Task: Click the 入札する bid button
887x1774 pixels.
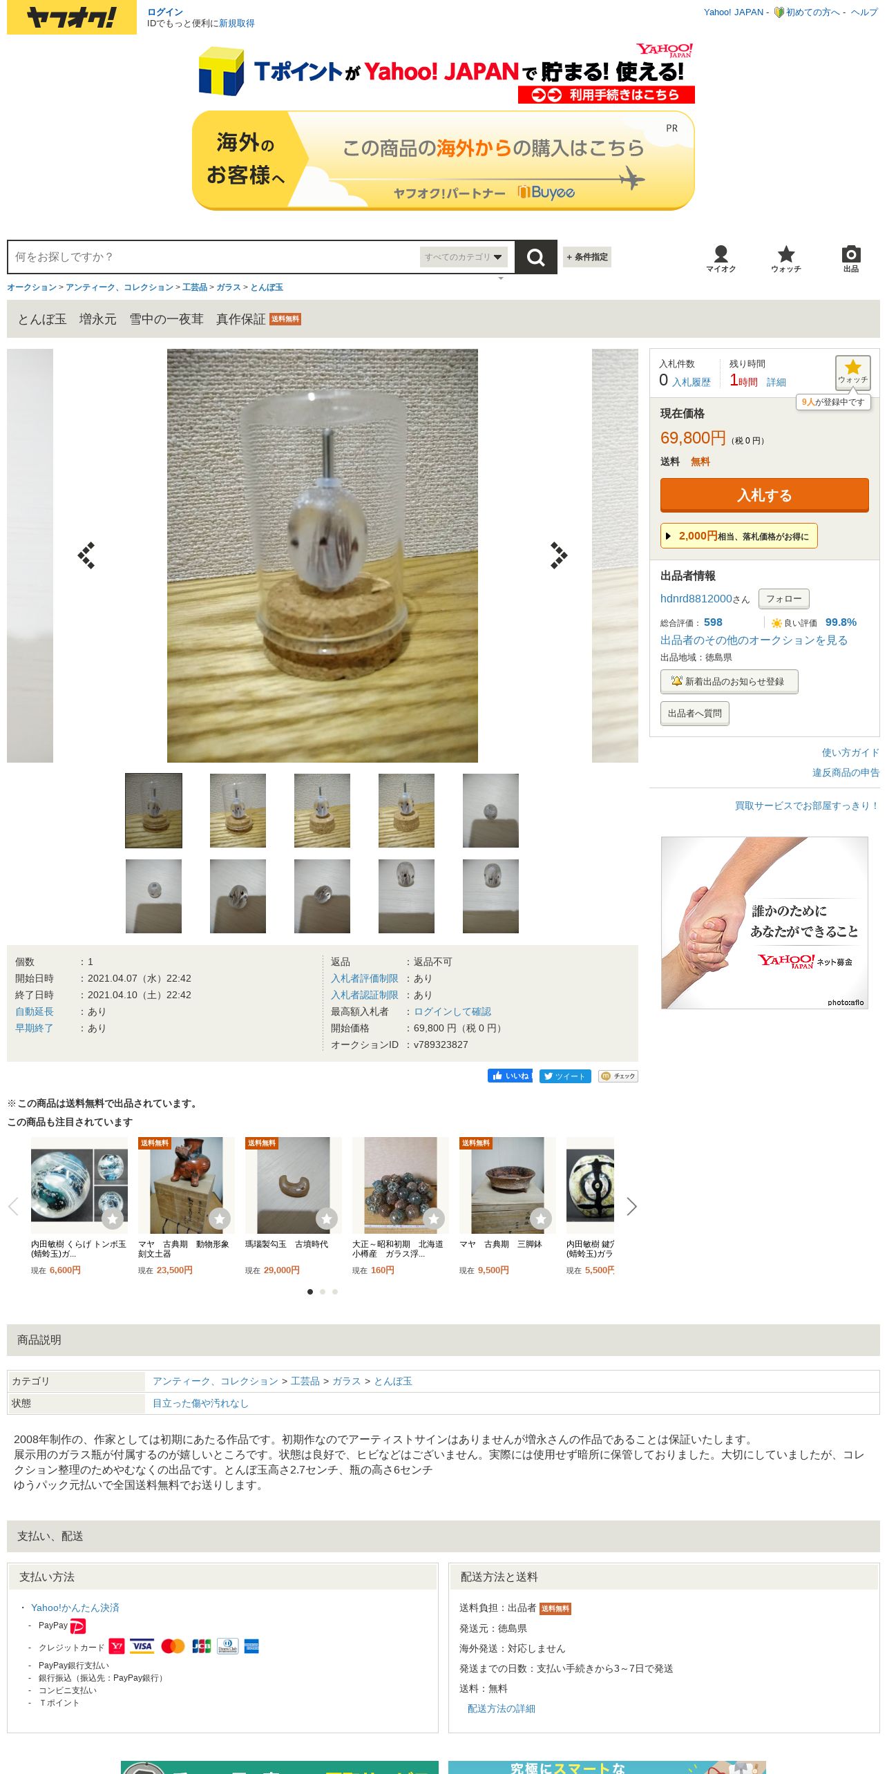Action: pyautogui.click(x=764, y=495)
